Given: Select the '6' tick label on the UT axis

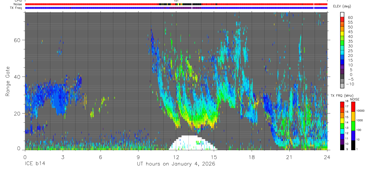Looking at the screenshot, I should tap(100, 157).
